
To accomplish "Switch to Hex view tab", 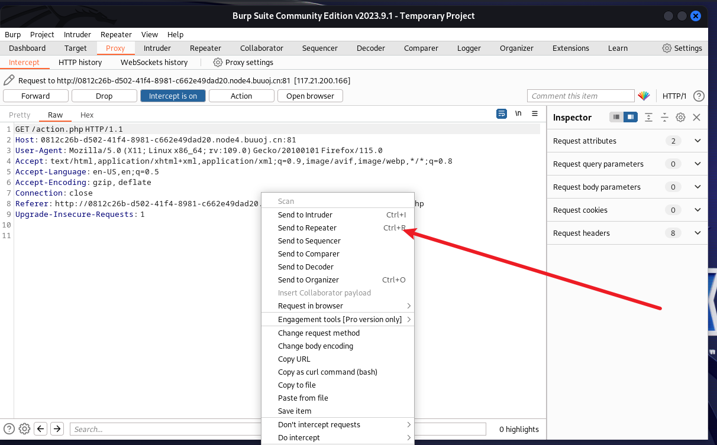I will click(x=87, y=115).
